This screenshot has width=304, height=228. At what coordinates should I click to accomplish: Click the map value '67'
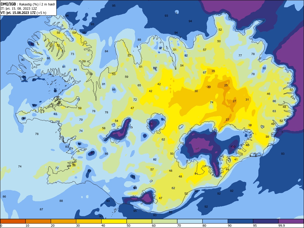205,73
